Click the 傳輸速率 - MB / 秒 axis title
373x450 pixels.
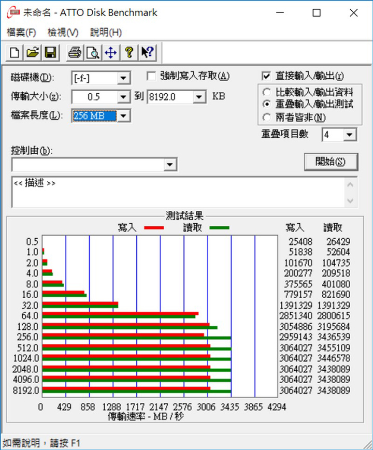[145, 416]
